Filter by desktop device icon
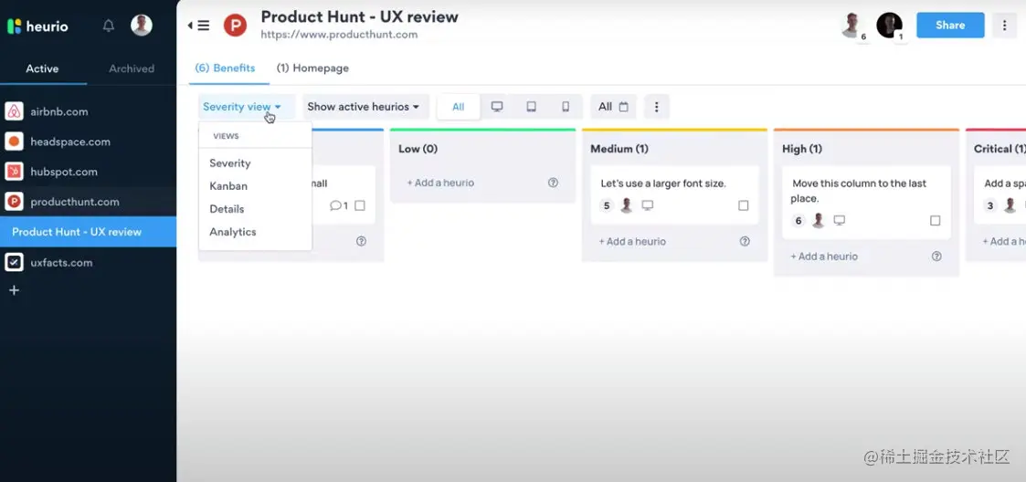The height and width of the screenshot is (482, 1026). (x=497, y=107)
